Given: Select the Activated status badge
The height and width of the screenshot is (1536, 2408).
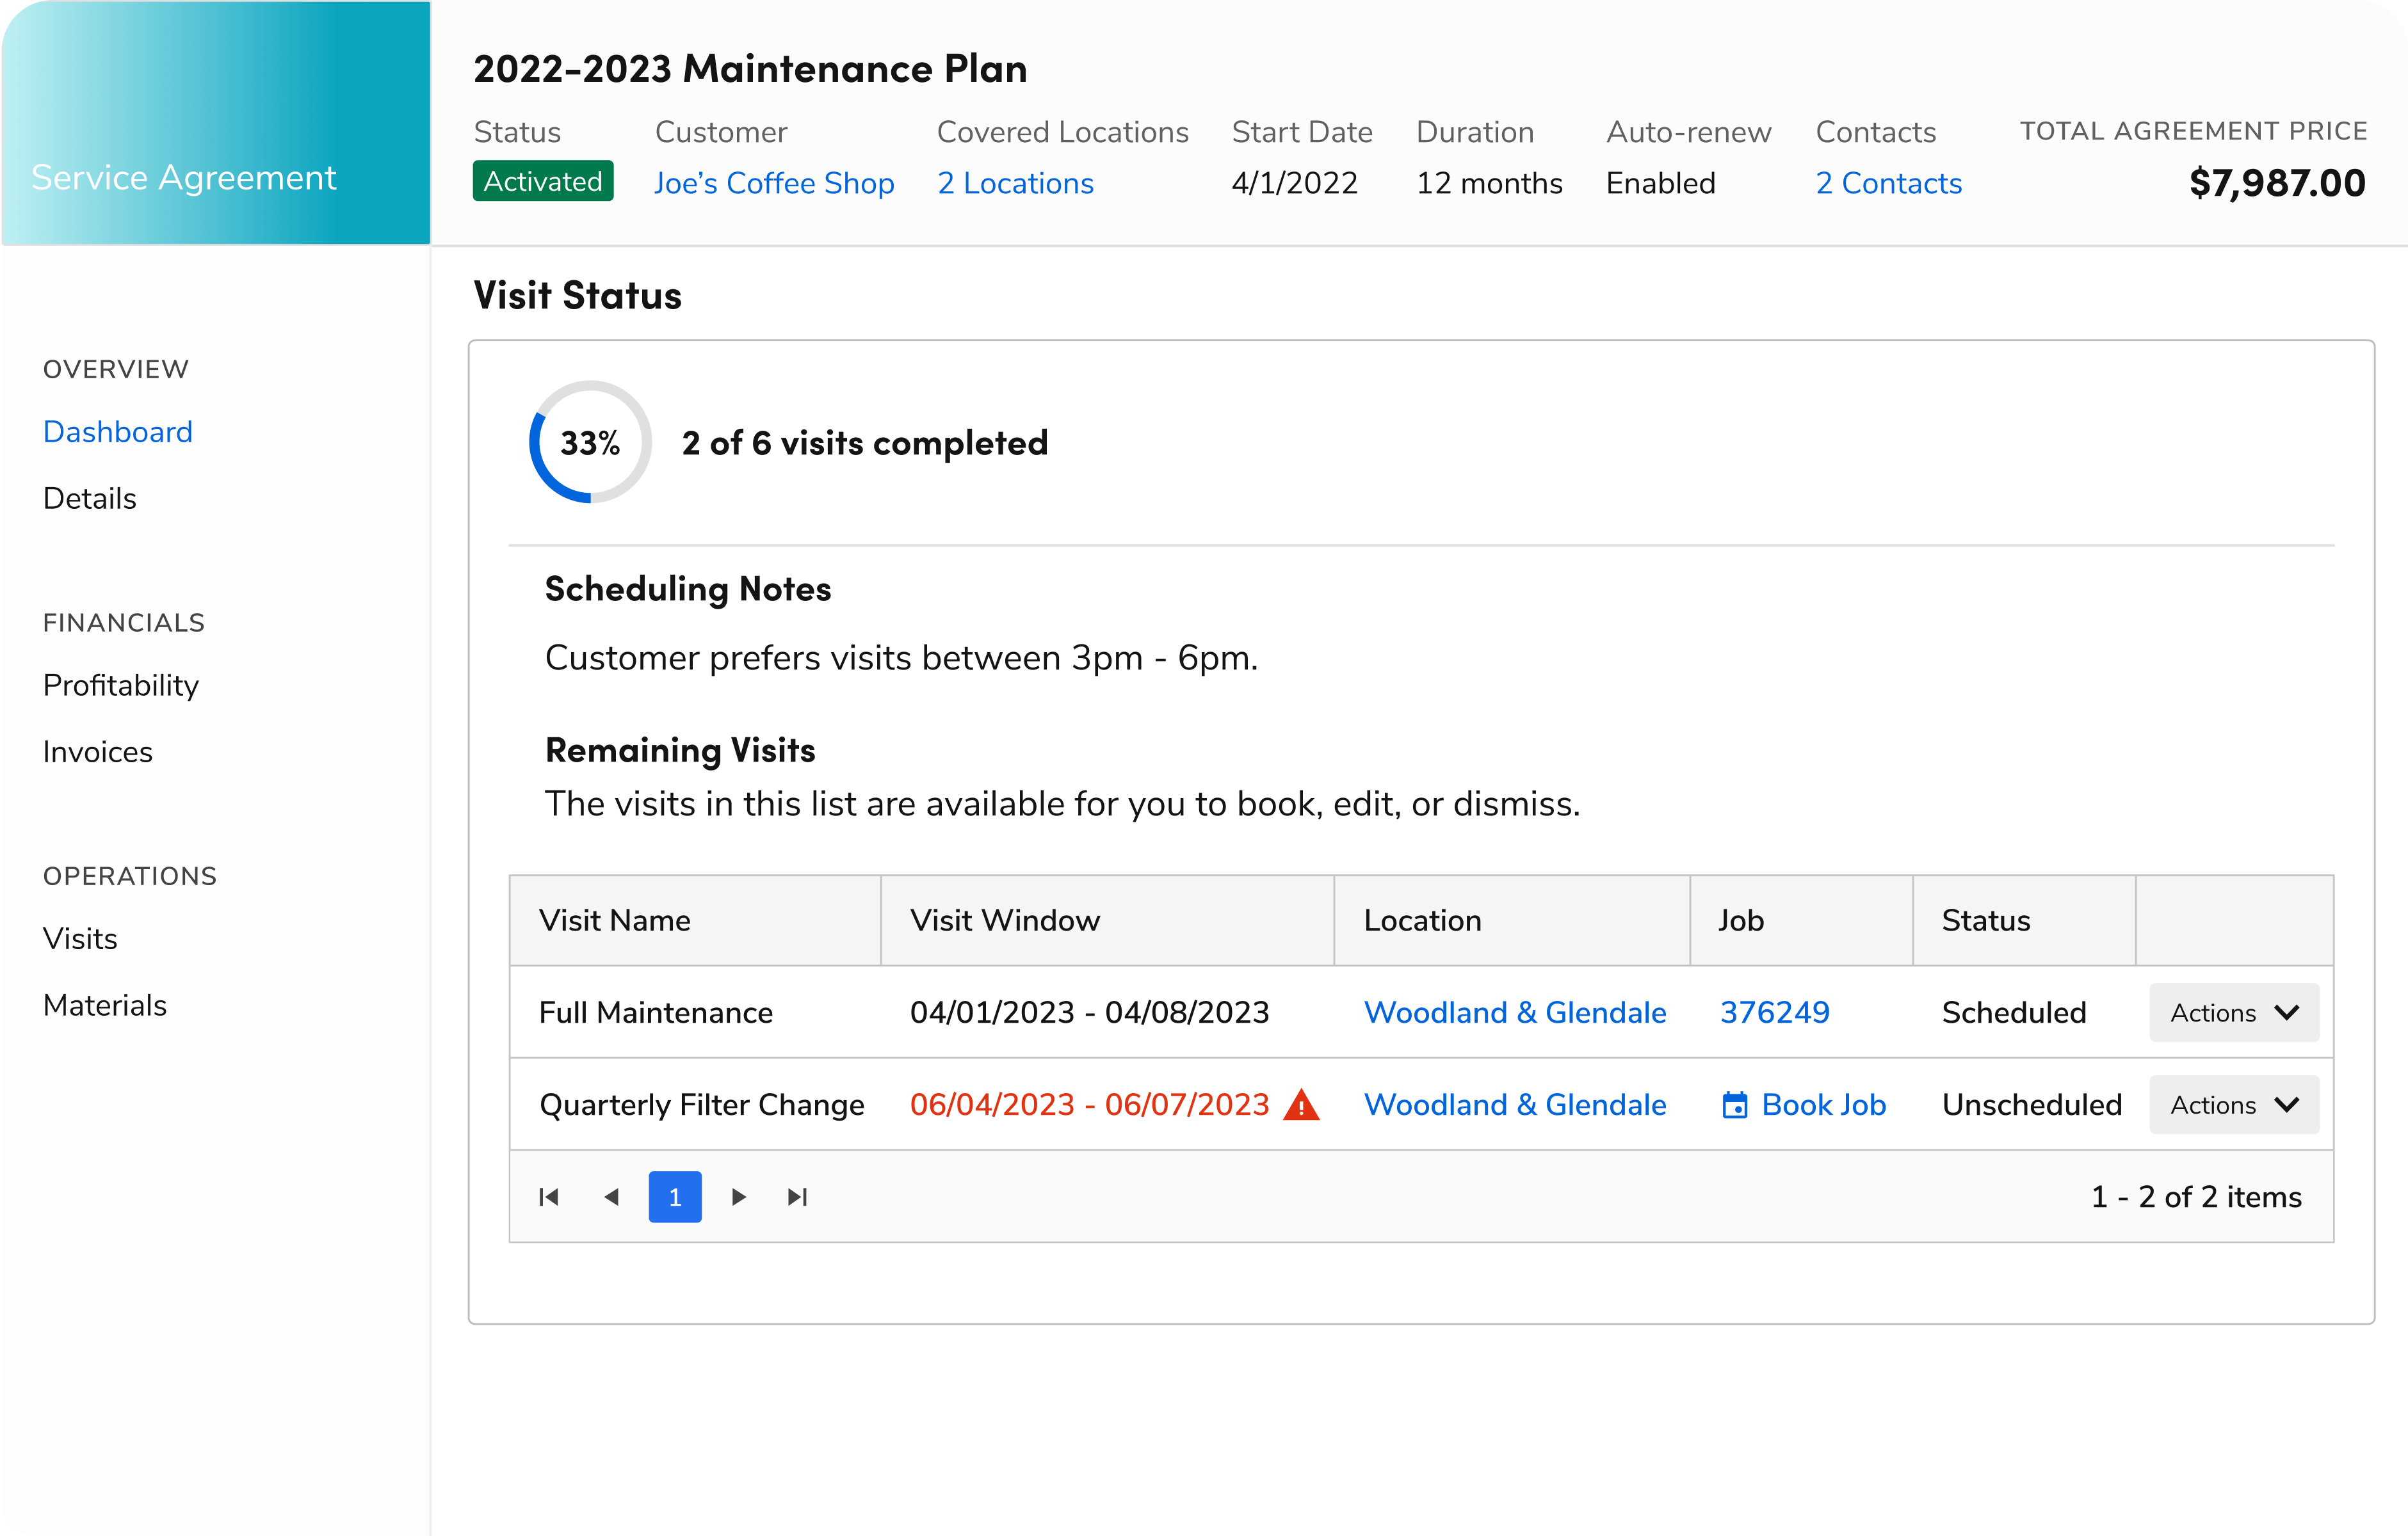Looking at the screenshot, I should pos(542,181).
